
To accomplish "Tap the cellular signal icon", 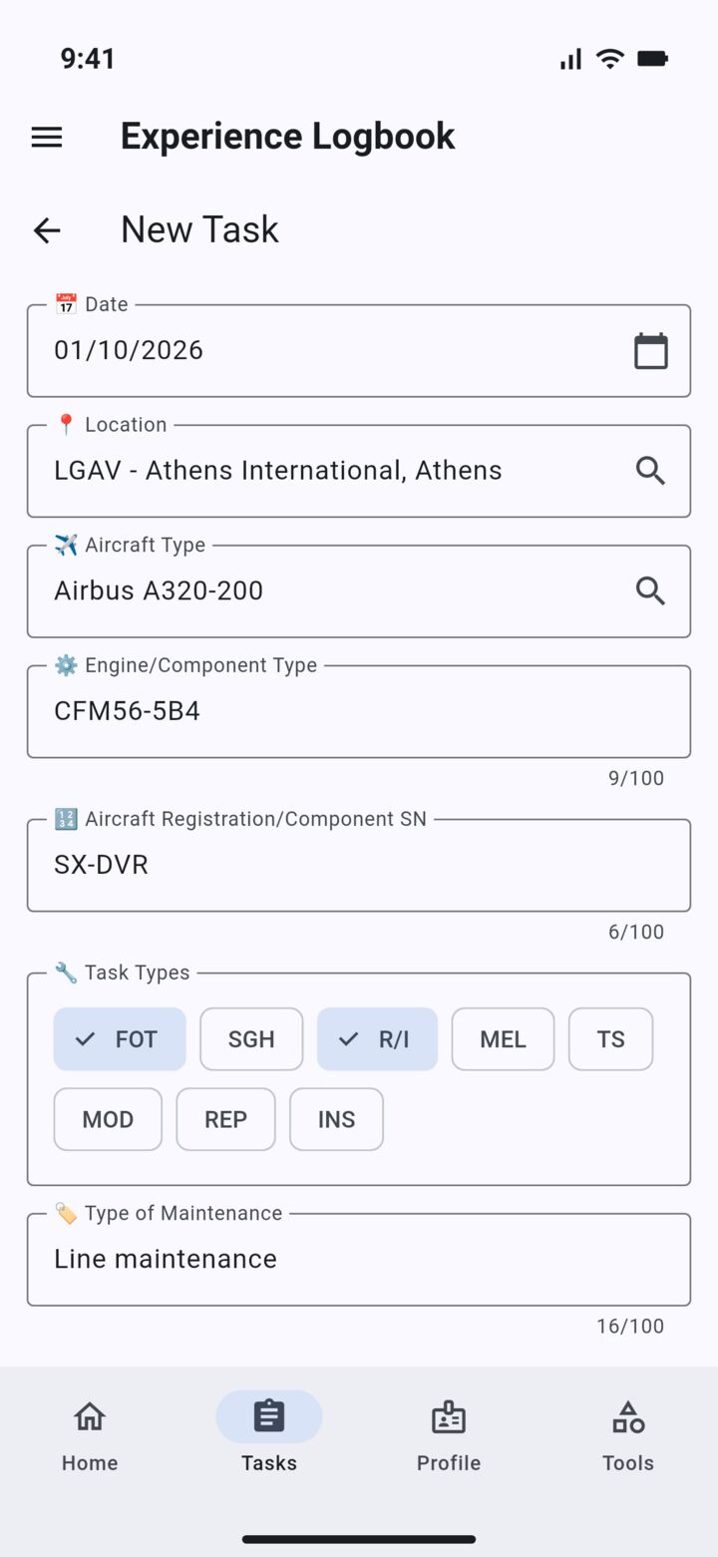I will point(570,59).
